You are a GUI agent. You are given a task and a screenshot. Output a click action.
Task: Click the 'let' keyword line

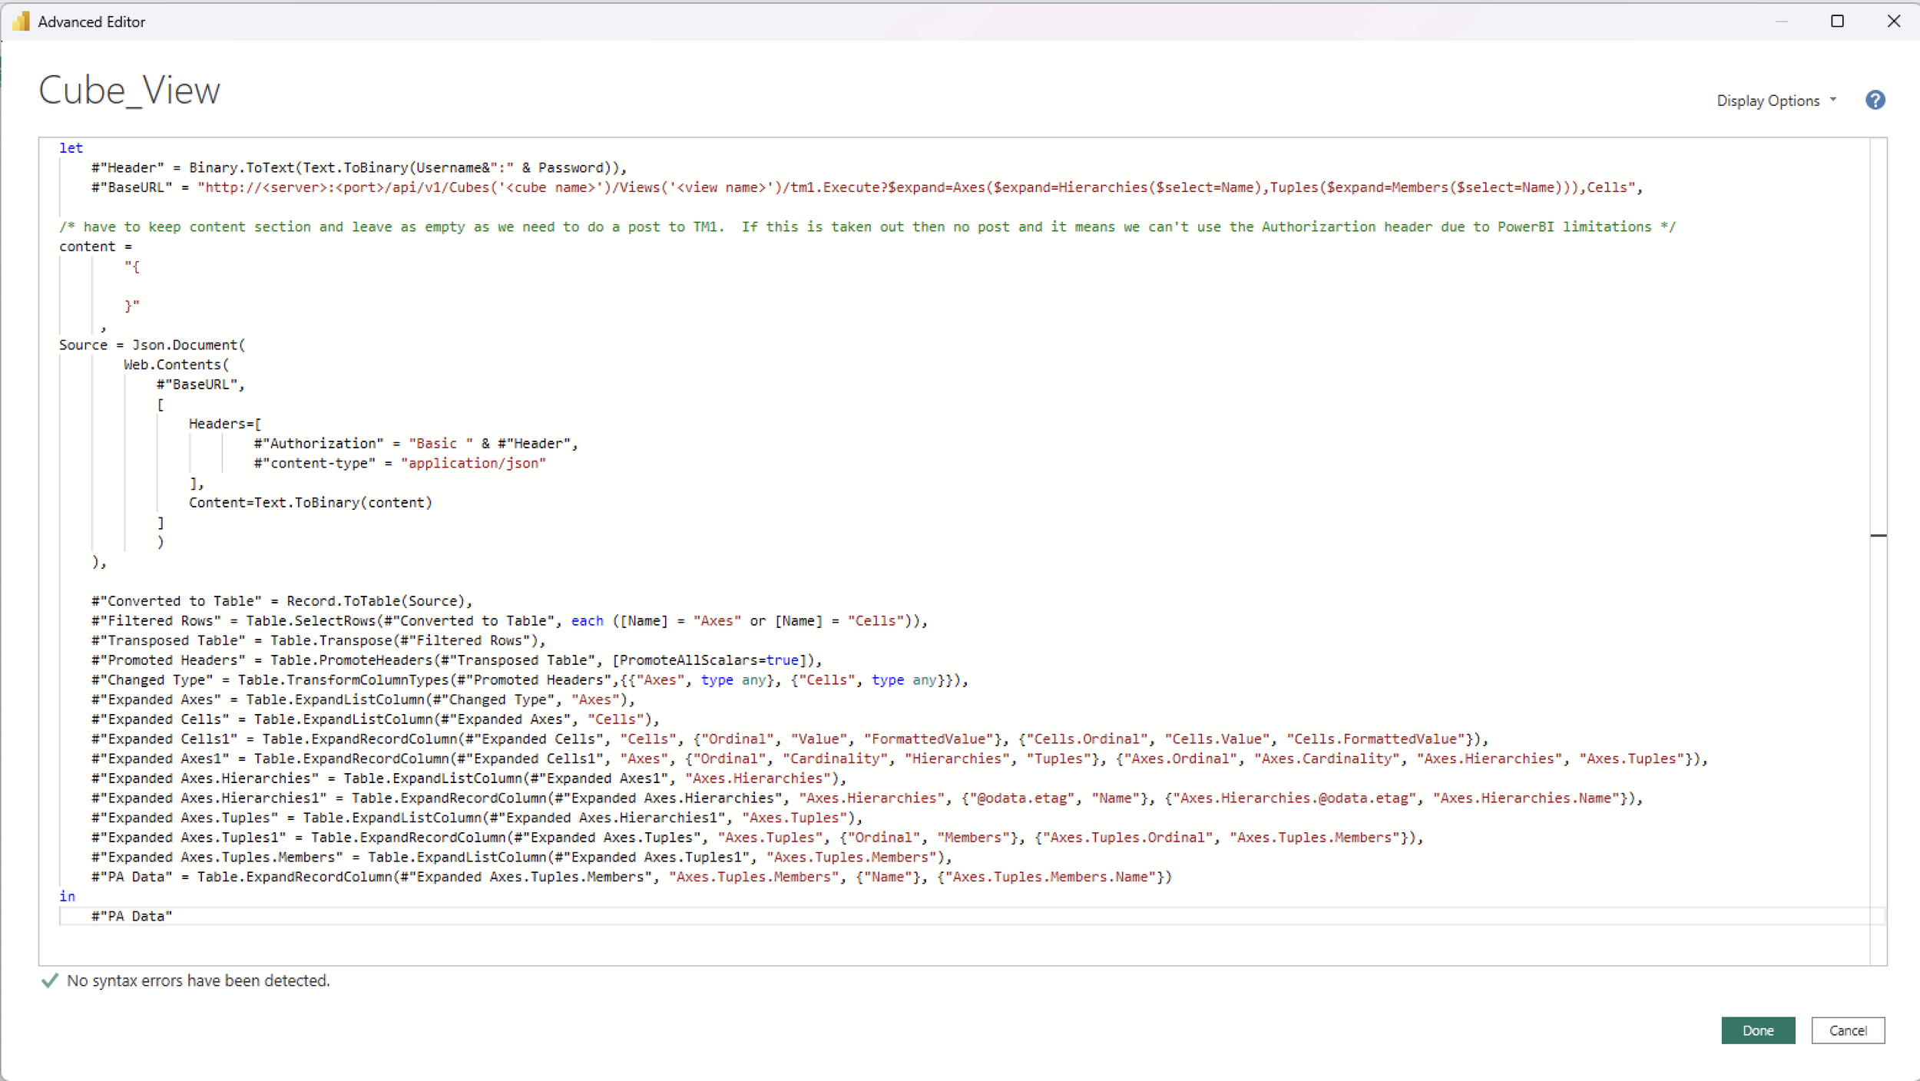pos(71,147)
